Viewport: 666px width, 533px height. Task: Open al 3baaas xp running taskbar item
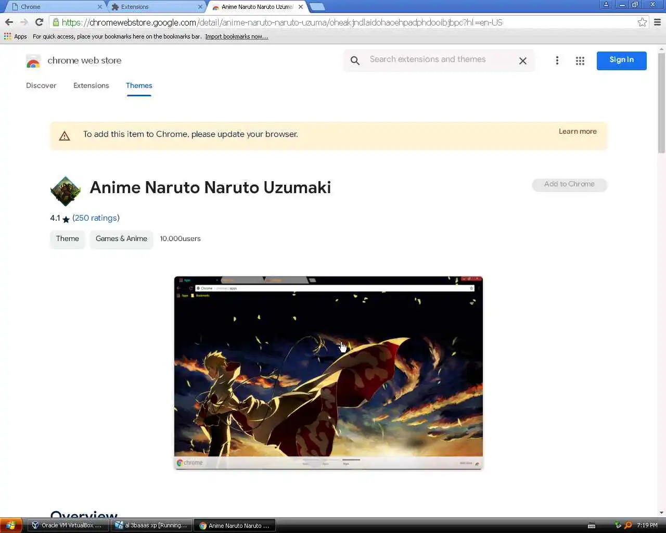[x=151, y=525]
